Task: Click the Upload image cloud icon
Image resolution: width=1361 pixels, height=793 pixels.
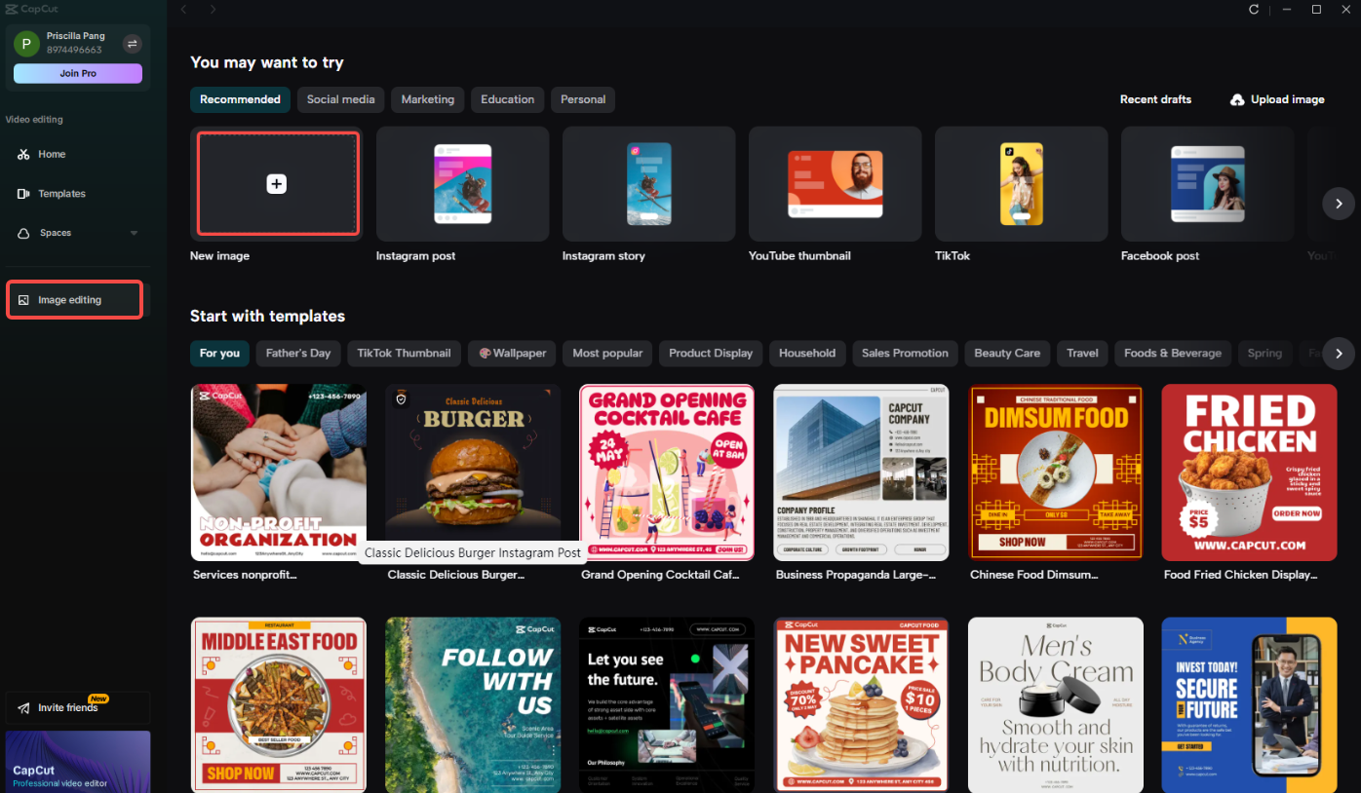Action: [1237, 99]
